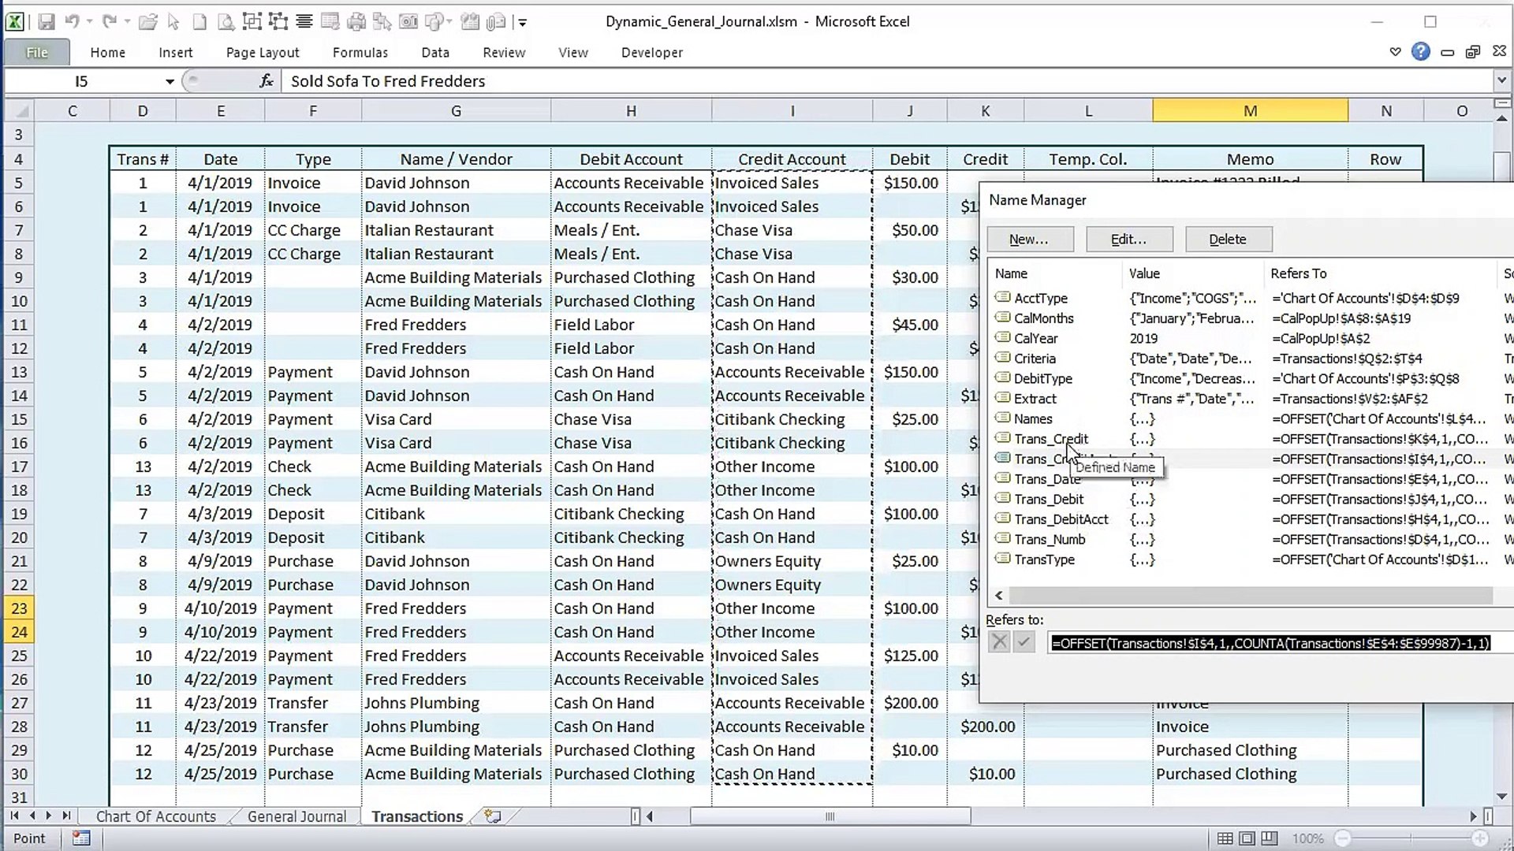Click the Delete button in Name Manager

click(x=1228, y=240)
